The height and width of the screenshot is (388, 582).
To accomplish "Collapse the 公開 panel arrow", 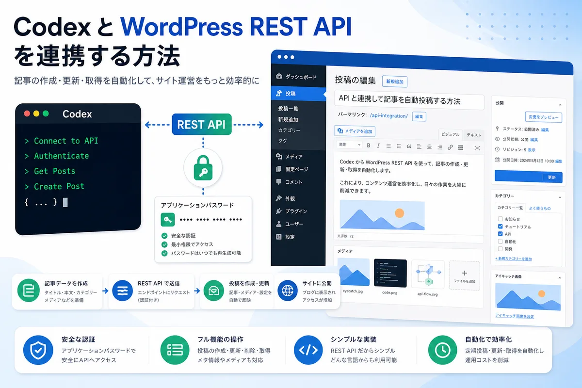I will 559,104.
